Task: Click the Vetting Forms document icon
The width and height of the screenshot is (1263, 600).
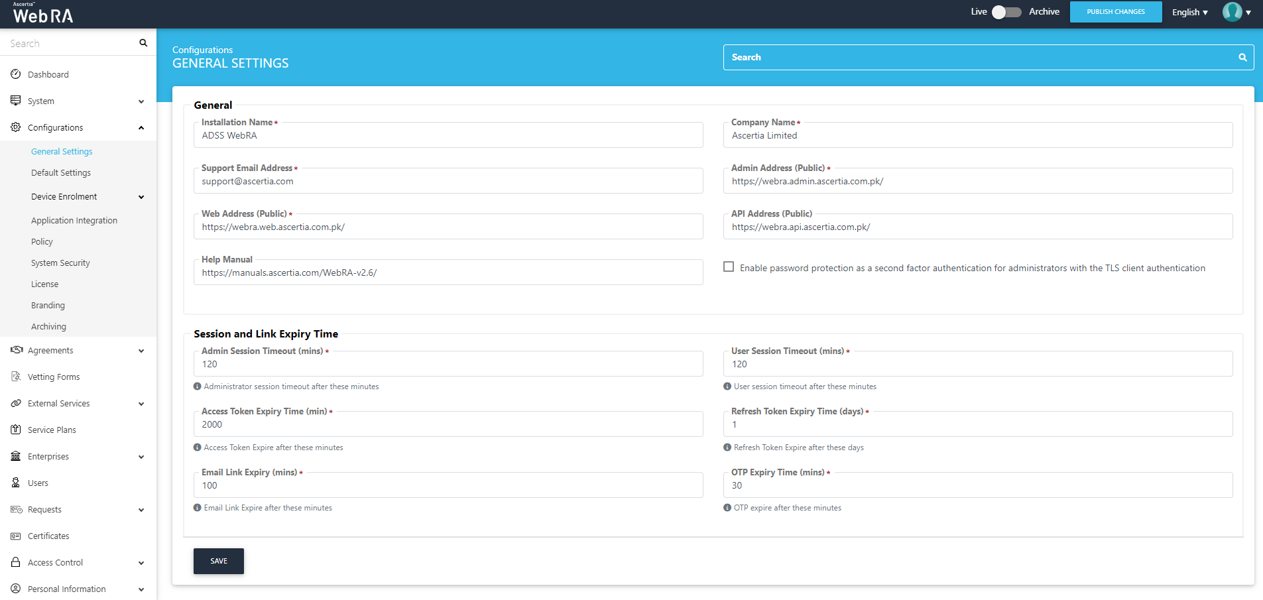Action: click(16, 377)
